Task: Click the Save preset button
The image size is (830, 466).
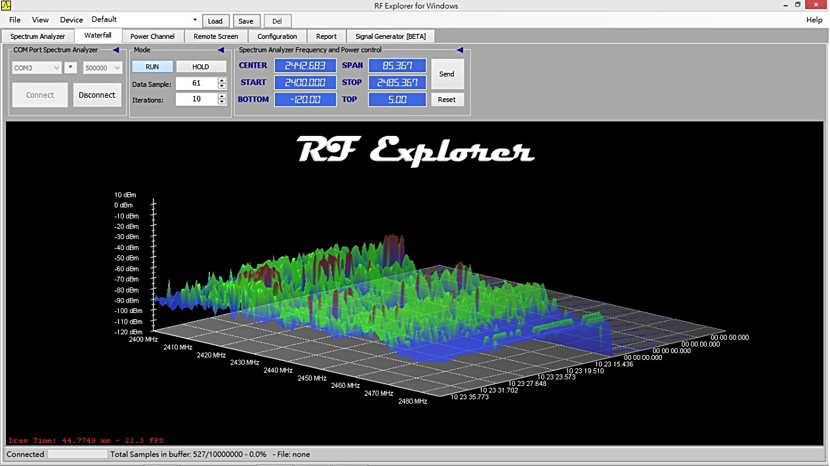Action: (x=246, y=21)
